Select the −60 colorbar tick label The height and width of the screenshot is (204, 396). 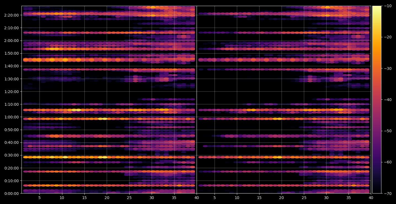388,162
